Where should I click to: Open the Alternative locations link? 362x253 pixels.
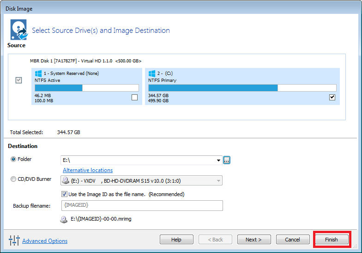[88, 170]
